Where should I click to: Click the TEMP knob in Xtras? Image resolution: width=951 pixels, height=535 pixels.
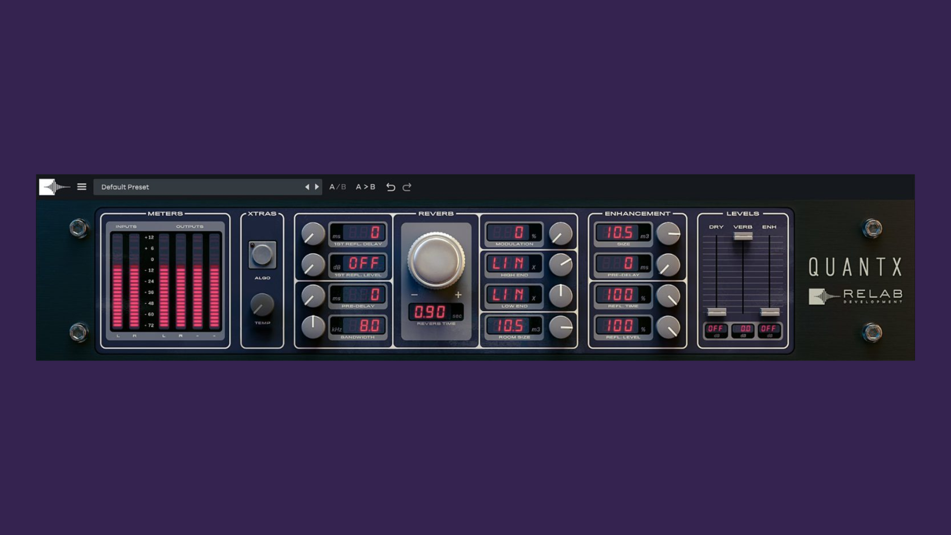(262, 305)
